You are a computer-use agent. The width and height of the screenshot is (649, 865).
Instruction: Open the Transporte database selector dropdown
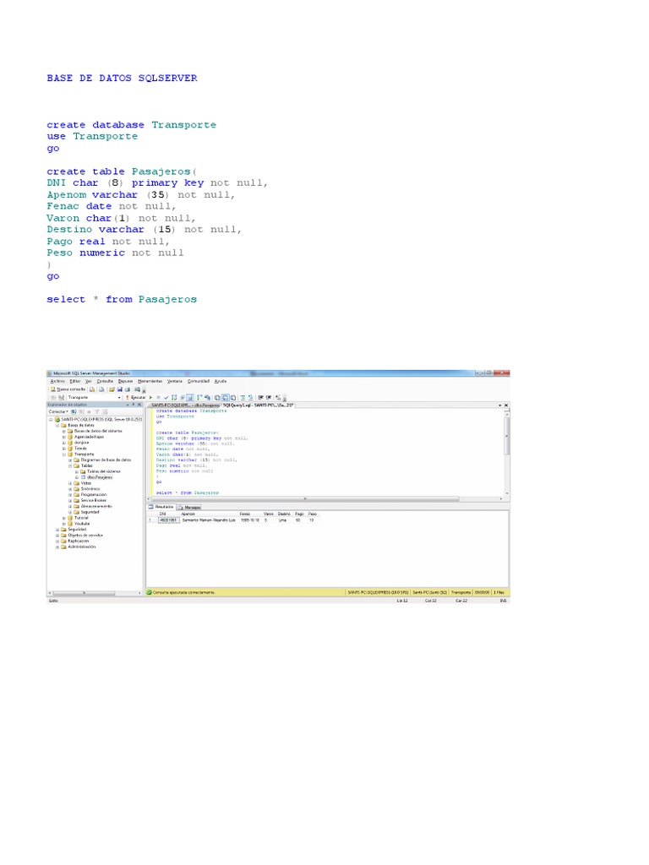(x=119, y=397)
